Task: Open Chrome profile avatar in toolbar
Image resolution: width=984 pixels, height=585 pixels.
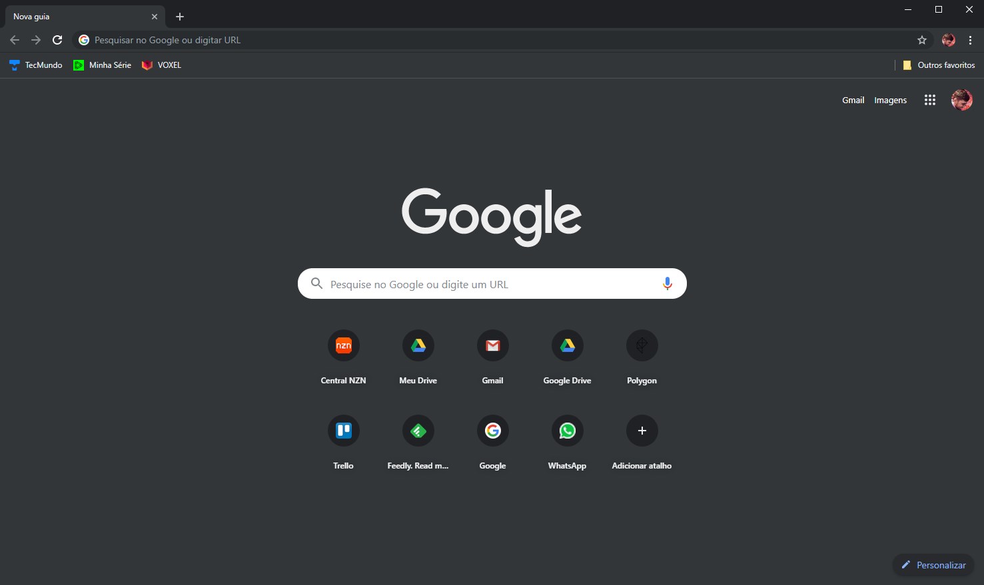Action: [949, 40]
